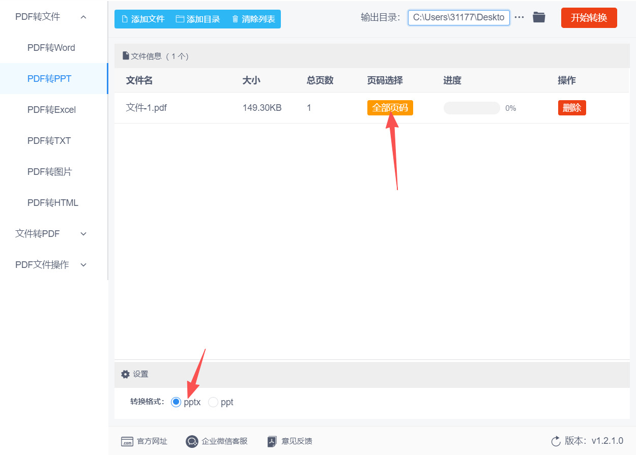Viewport: 636px width, 455px height.
Task: Click the 总页数 column header
Action: (320, 80)
